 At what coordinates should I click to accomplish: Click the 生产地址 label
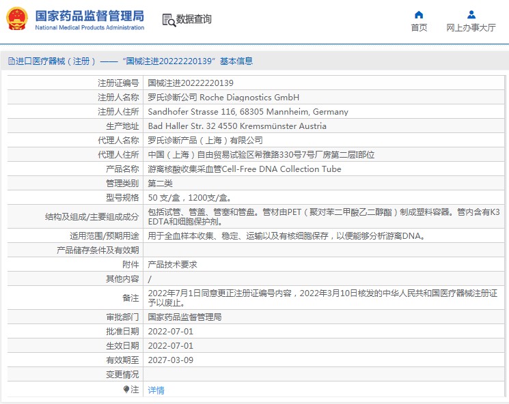tap(122, 126)
